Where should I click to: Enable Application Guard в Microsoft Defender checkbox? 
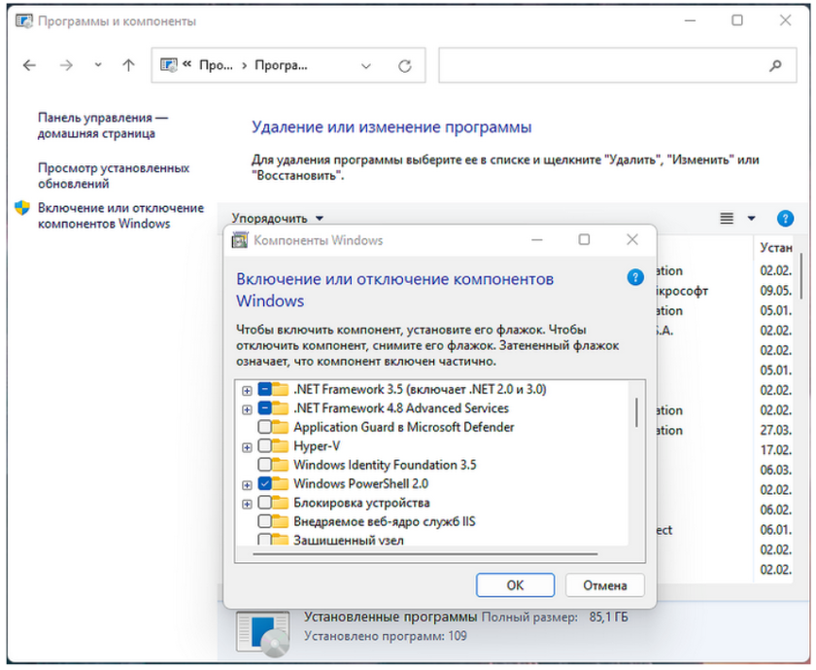tap(264, 427)
